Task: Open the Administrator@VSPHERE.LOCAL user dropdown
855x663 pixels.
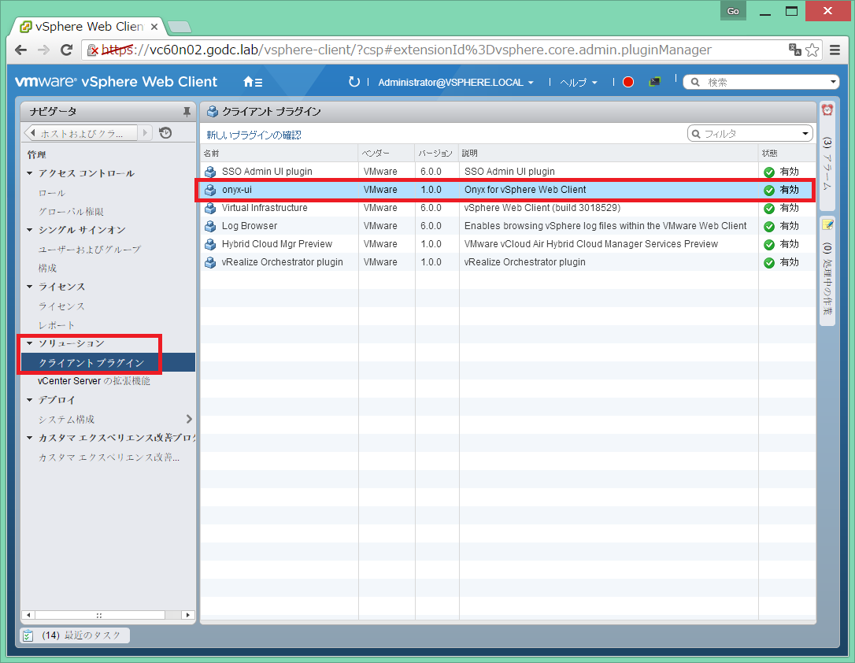Action: [455, 83]
